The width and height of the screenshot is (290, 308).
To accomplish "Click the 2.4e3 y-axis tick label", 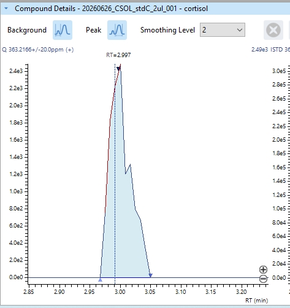I will click(x=16, y=71).
